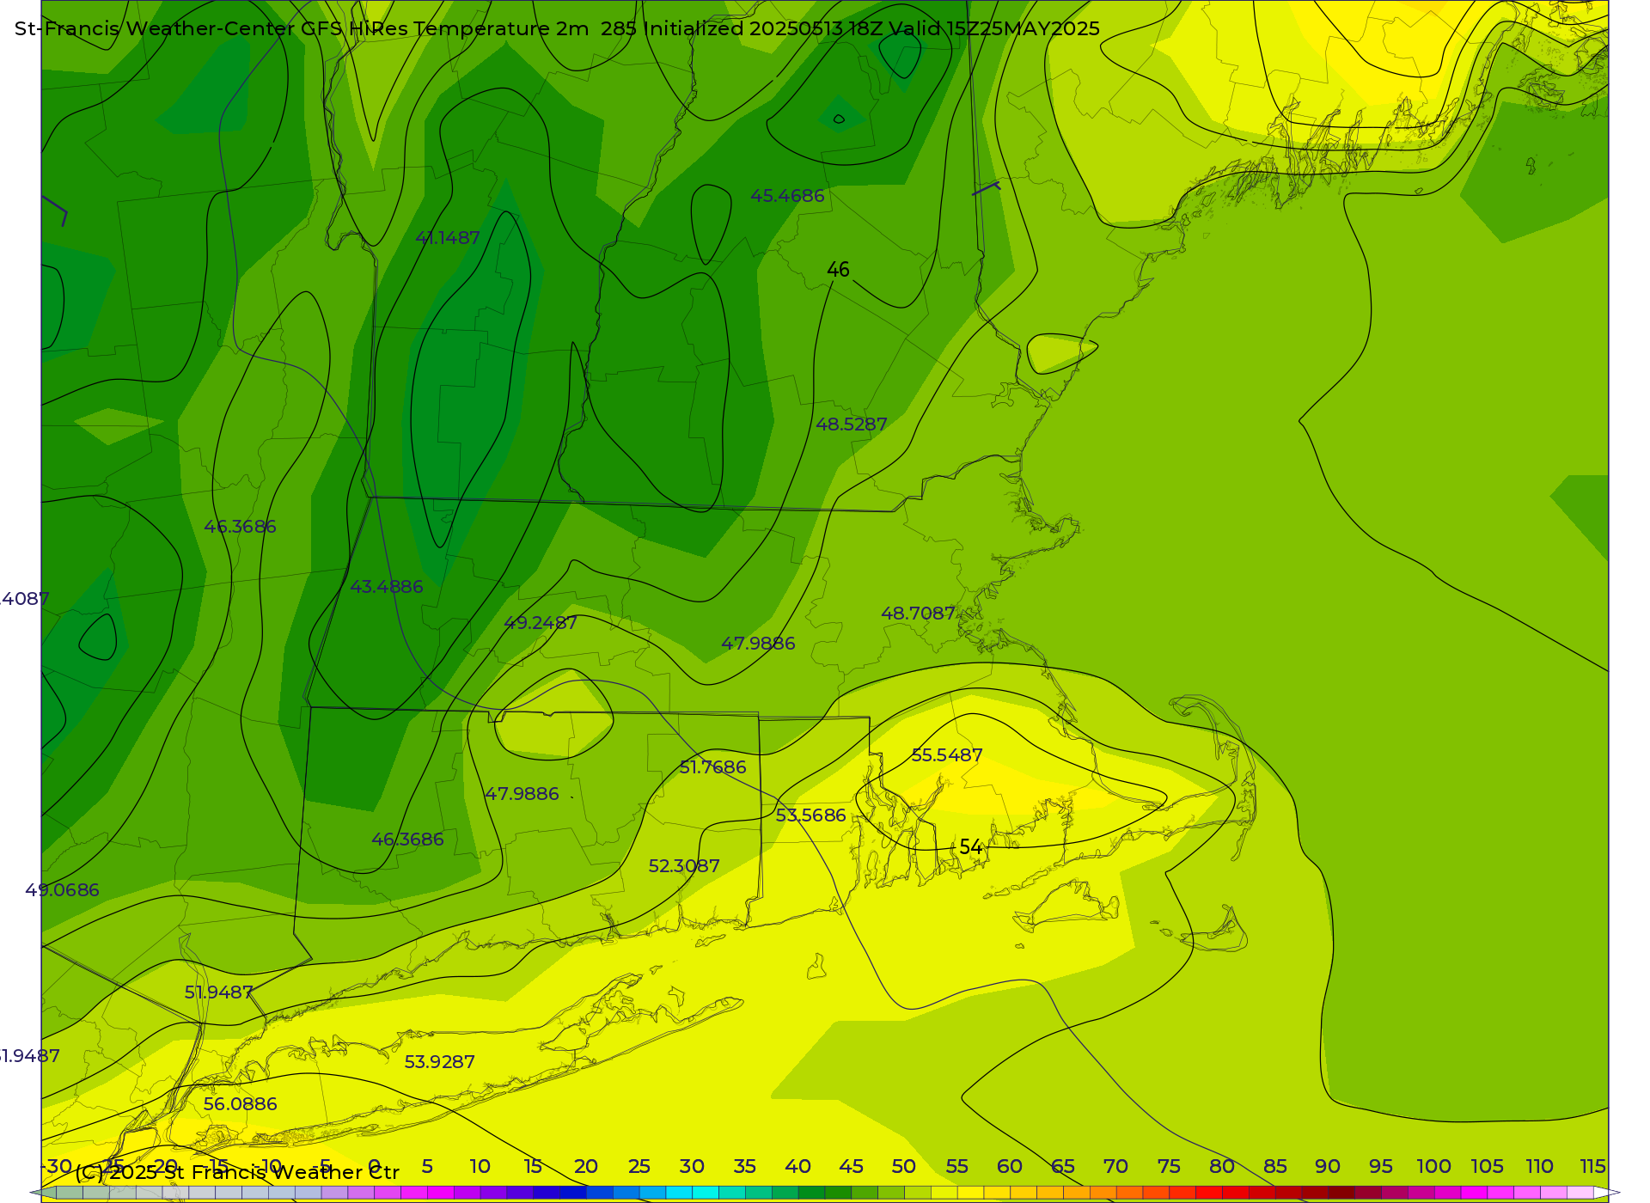
Task: Click the color scale label 60
Action: coord(1010,1167)
